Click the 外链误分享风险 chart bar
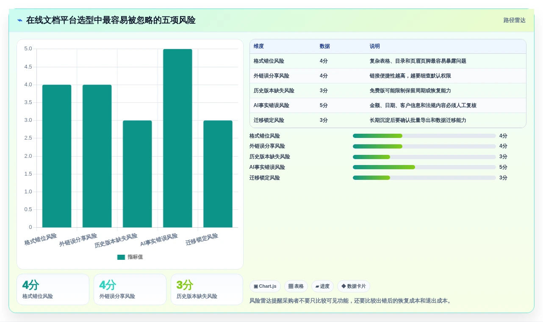The width and height of the screenshot is (543, 322). 97,156
